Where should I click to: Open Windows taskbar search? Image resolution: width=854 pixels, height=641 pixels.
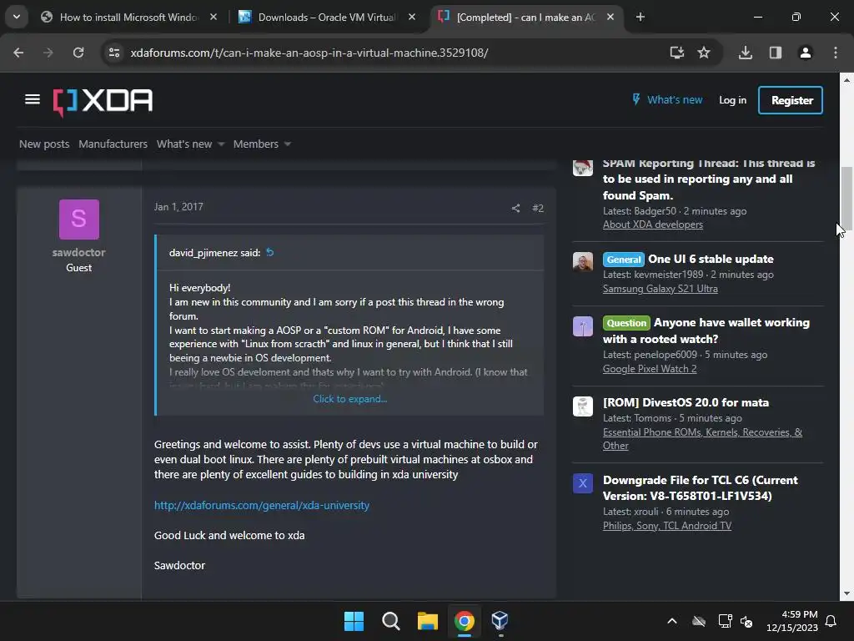(x=391, y=621)
